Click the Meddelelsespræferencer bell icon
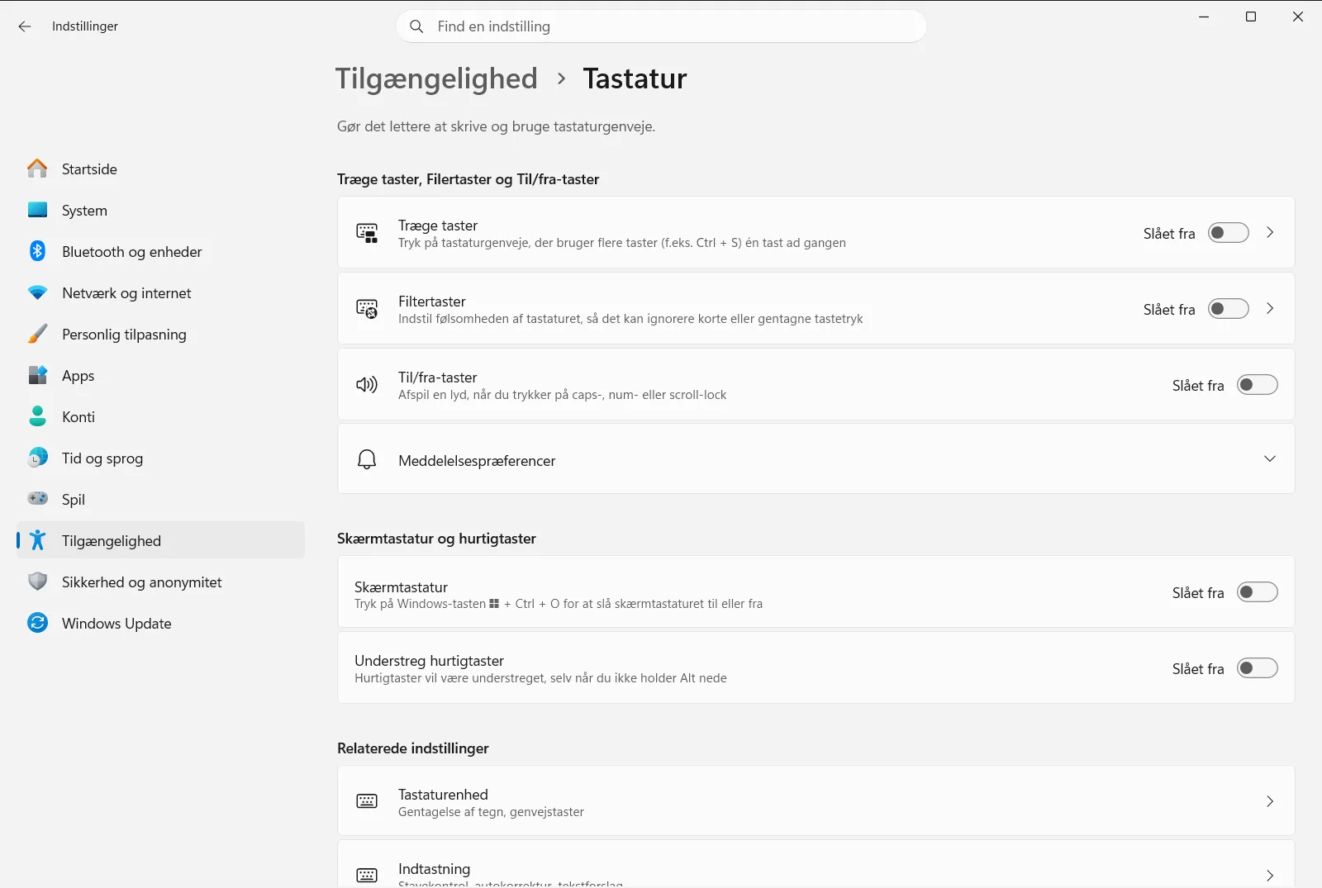The height and width of the screenshot is (888, 1322). click(x=367, y=459)
